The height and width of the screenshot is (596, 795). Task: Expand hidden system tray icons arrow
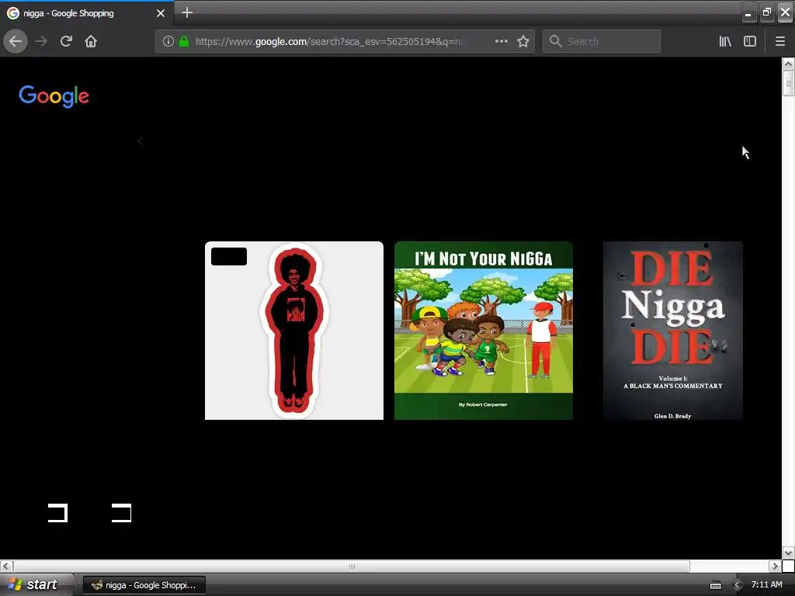[738, 585]
